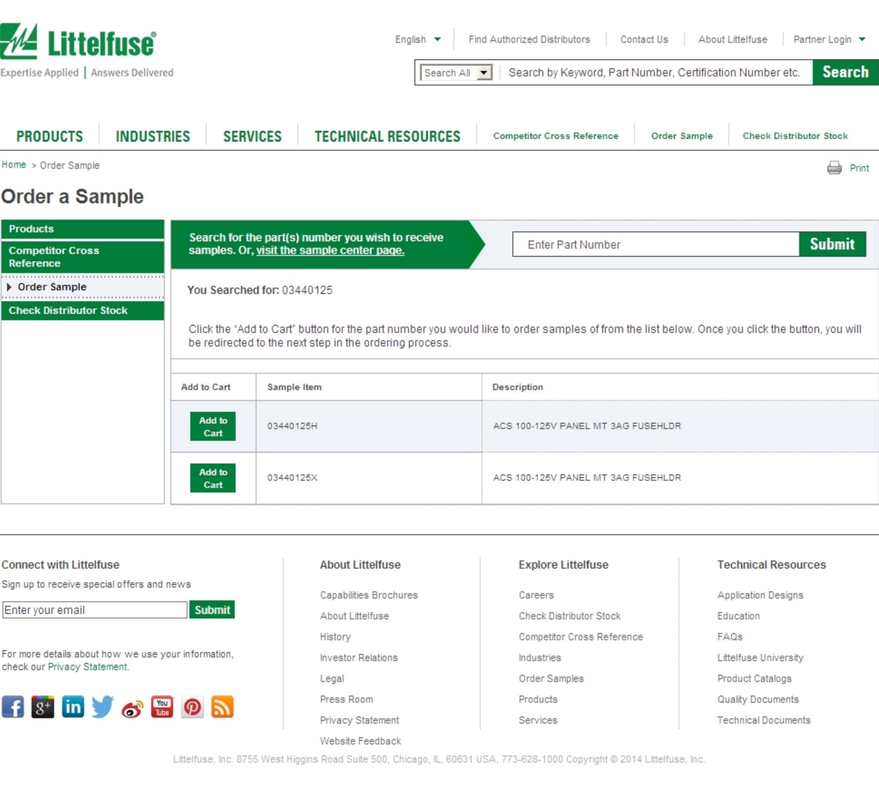Open Capabilities Brochures footer link

point(369,595)
